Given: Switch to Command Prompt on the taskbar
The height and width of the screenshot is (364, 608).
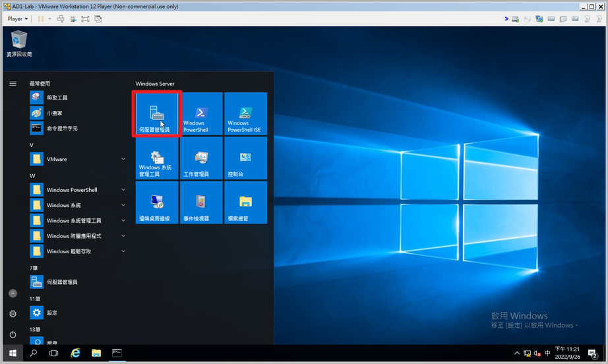Looking at the screenshot, I should tap(117, 353).
